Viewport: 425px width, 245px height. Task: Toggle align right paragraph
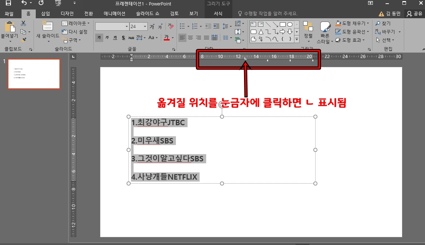tap(199, 38)
